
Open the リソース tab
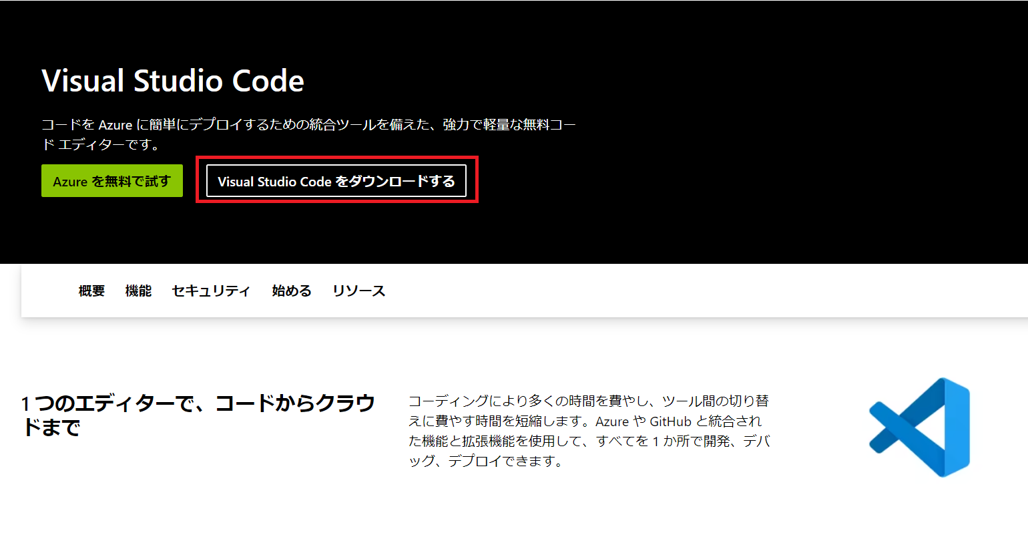[x=359, y=291]
